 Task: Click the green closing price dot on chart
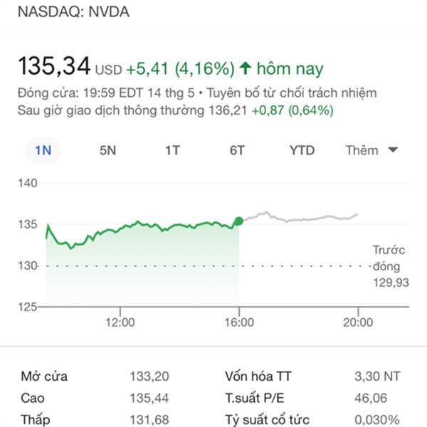(x=239, y=221)
